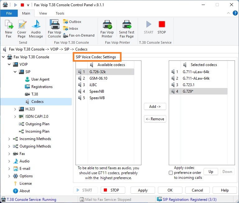239x203 pixels.
Task: Expand the E-mail tree node
Action: click(x=9, y=169)
